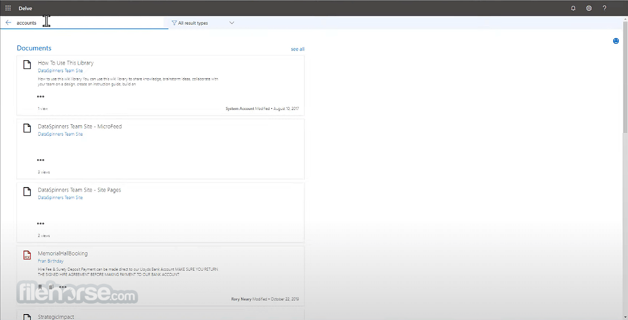The width and height of the screenshot is (628, 320).
Task: Open DataSpinners Team Site link under MicroFeed
Action: click(x=61, y=134)
